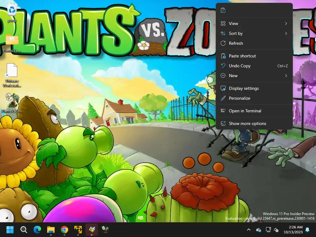Image resolution: width=316 pixels, height=237 pixels.
Task: Launch Google Chrome from taskbar
Action: point(64,230)
